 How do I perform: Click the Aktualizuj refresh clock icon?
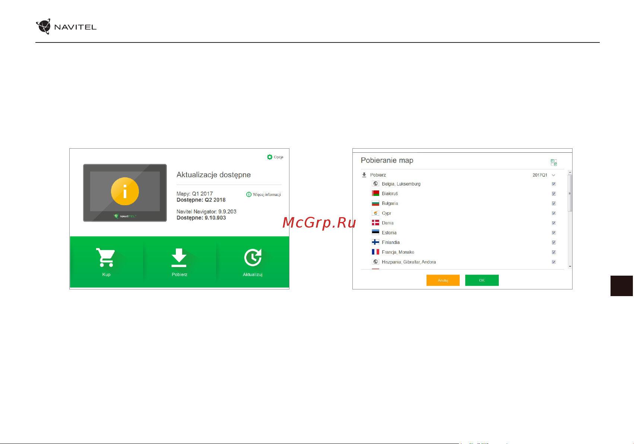coord(253,257)
